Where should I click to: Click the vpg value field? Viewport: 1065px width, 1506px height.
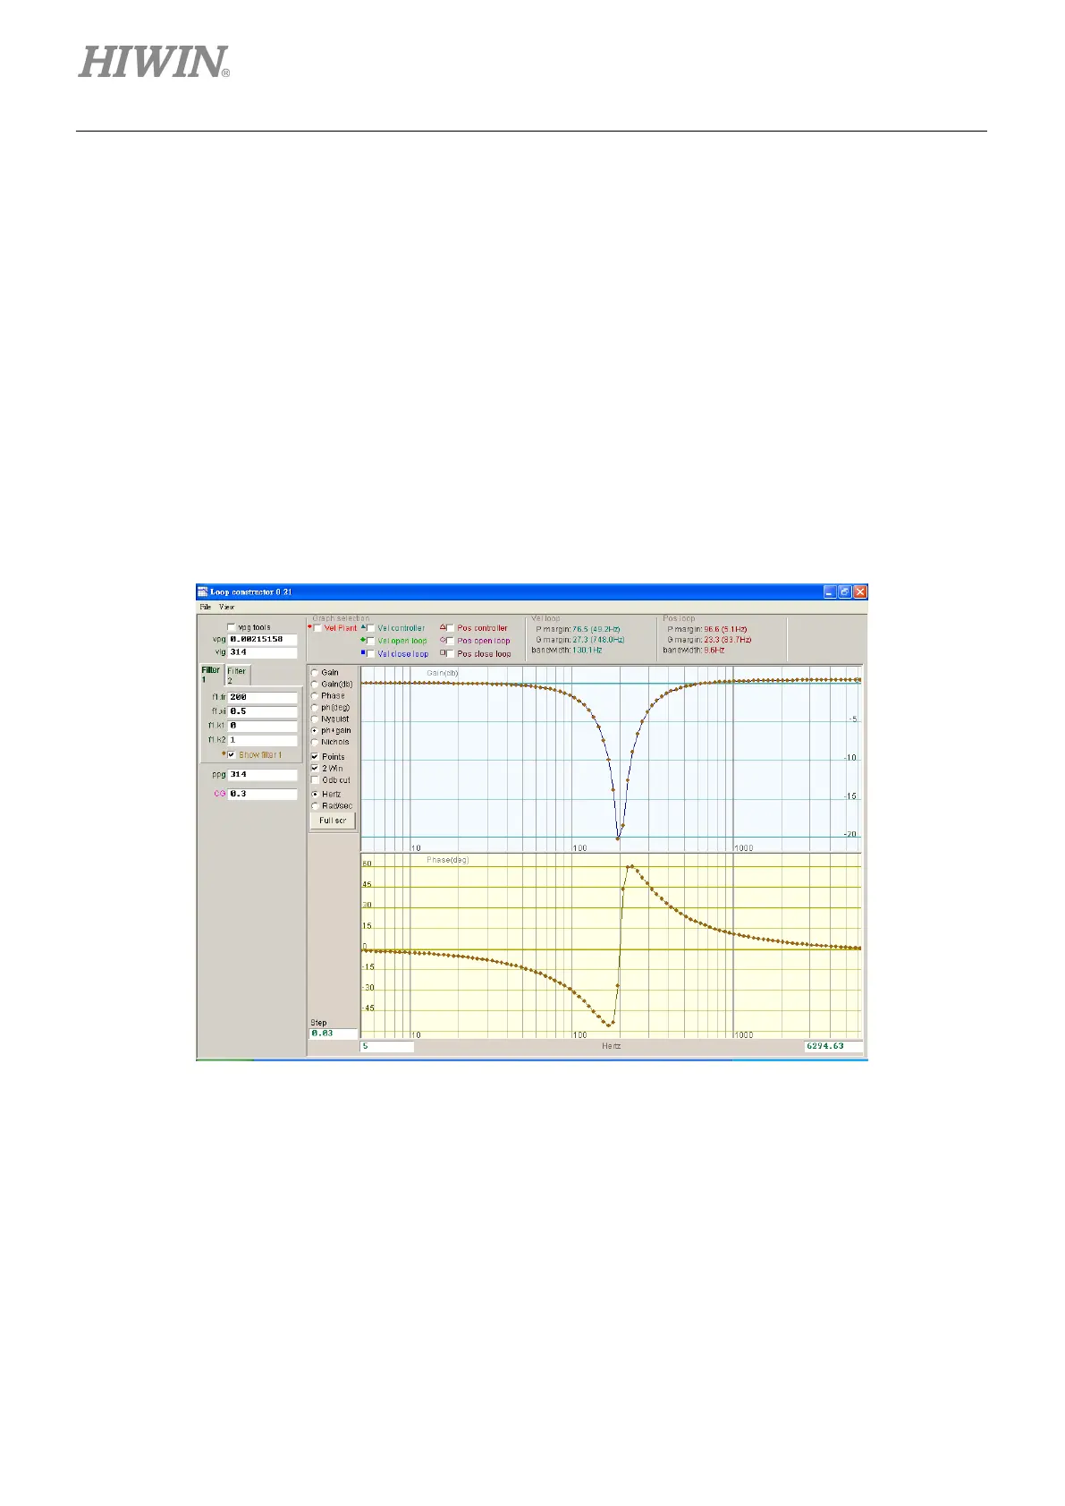262,639
